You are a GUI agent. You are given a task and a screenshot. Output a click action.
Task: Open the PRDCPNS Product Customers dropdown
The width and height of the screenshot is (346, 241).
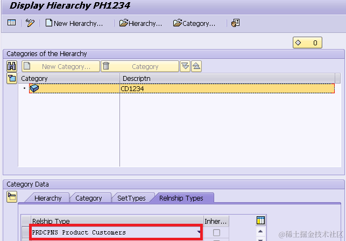pos(199,232)
